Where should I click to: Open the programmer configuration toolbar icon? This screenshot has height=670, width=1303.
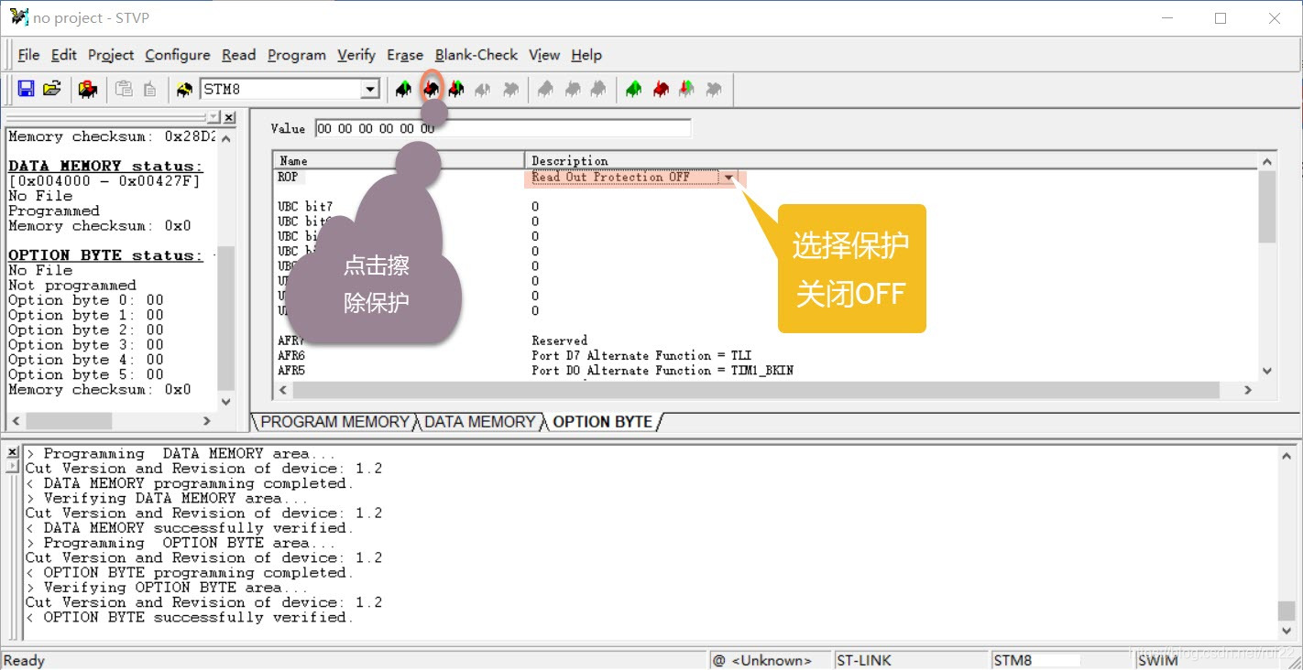pyautogui.click(x=88, y=89)
